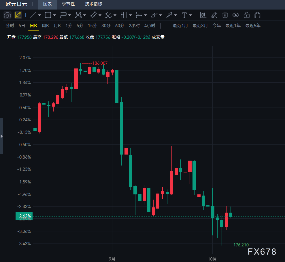Select the 月K monthly timeframe
This screenshot has height=262, width=285.
point(57,25)
